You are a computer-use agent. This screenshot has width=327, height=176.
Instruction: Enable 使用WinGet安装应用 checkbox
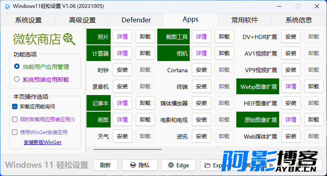point(15,132)
